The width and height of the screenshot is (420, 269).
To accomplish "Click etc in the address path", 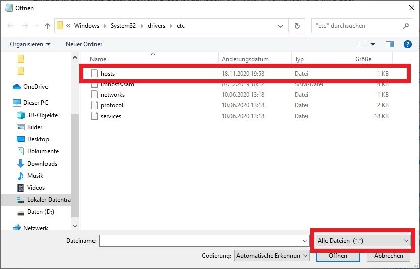I will 181,26.
